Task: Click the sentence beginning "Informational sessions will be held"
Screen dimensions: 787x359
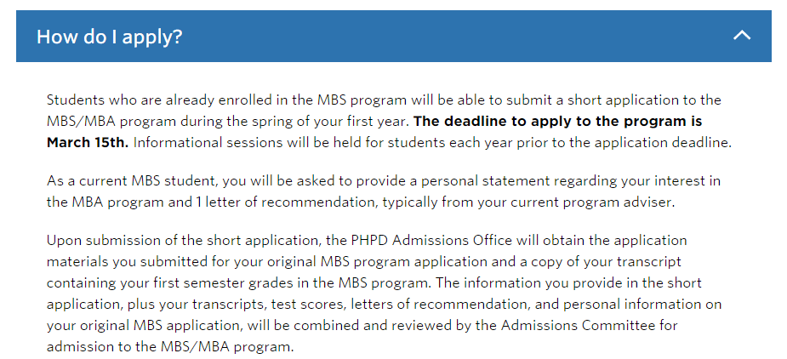Action: coord(431,142)
